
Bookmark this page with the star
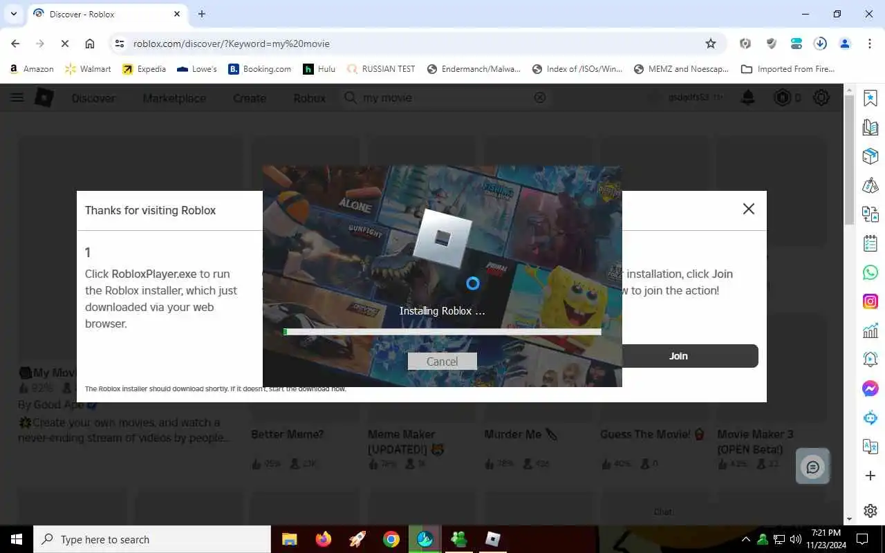[x=711, y=44]
